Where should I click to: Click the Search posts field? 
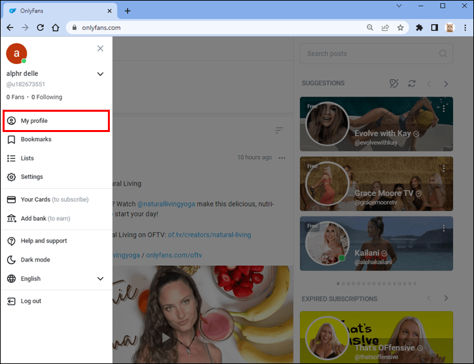click(x=377, y=54)
